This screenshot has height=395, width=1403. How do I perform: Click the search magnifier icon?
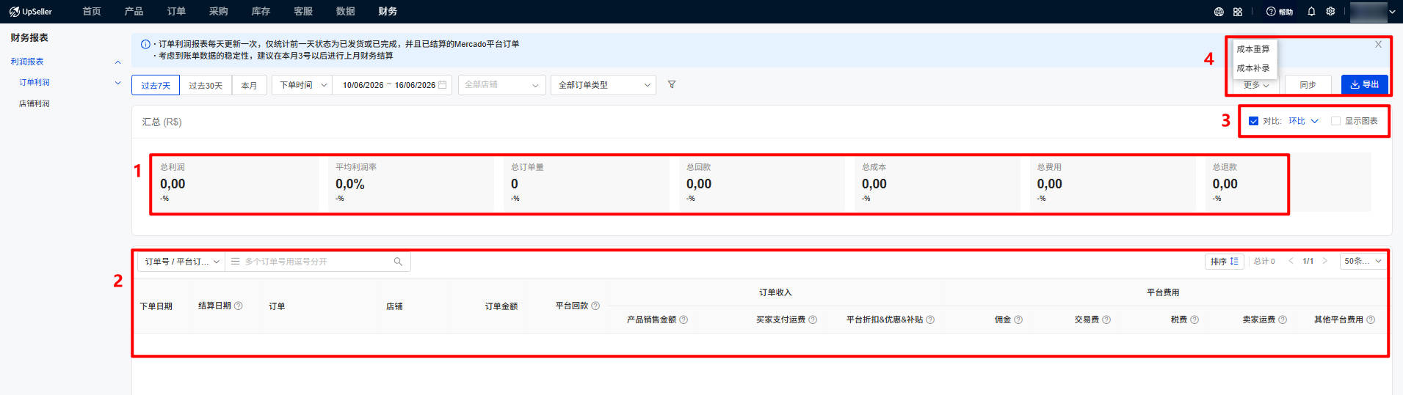398,262
